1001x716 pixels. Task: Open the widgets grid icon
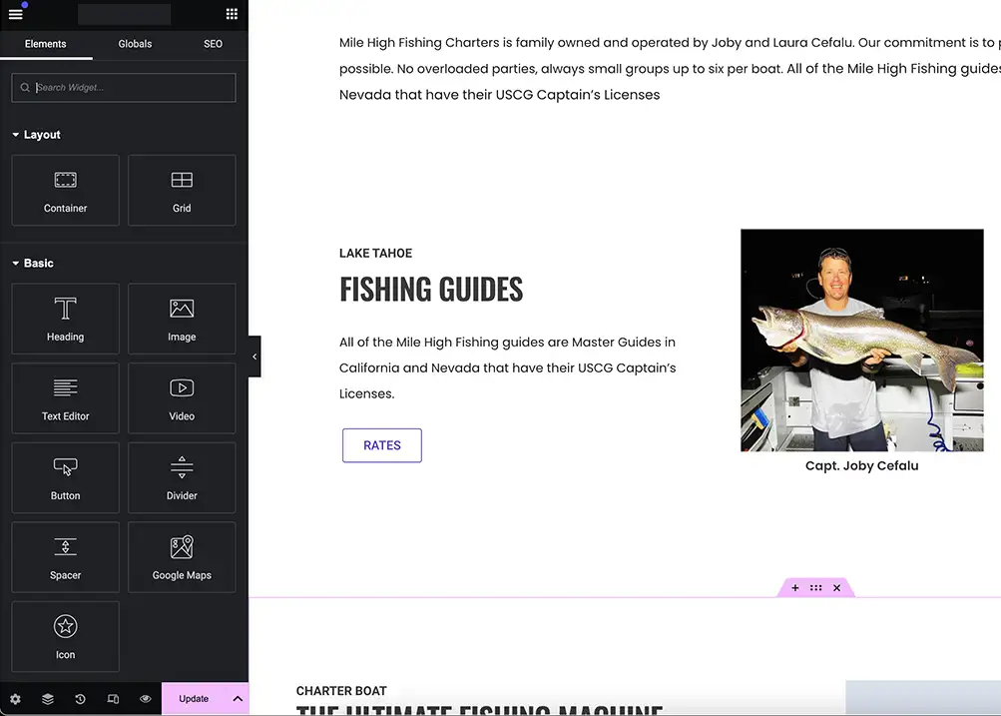tap(232, 13)
